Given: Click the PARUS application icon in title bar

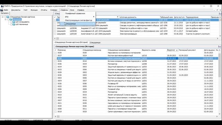Looking at the screenshot, I should (x=2, y=6).
